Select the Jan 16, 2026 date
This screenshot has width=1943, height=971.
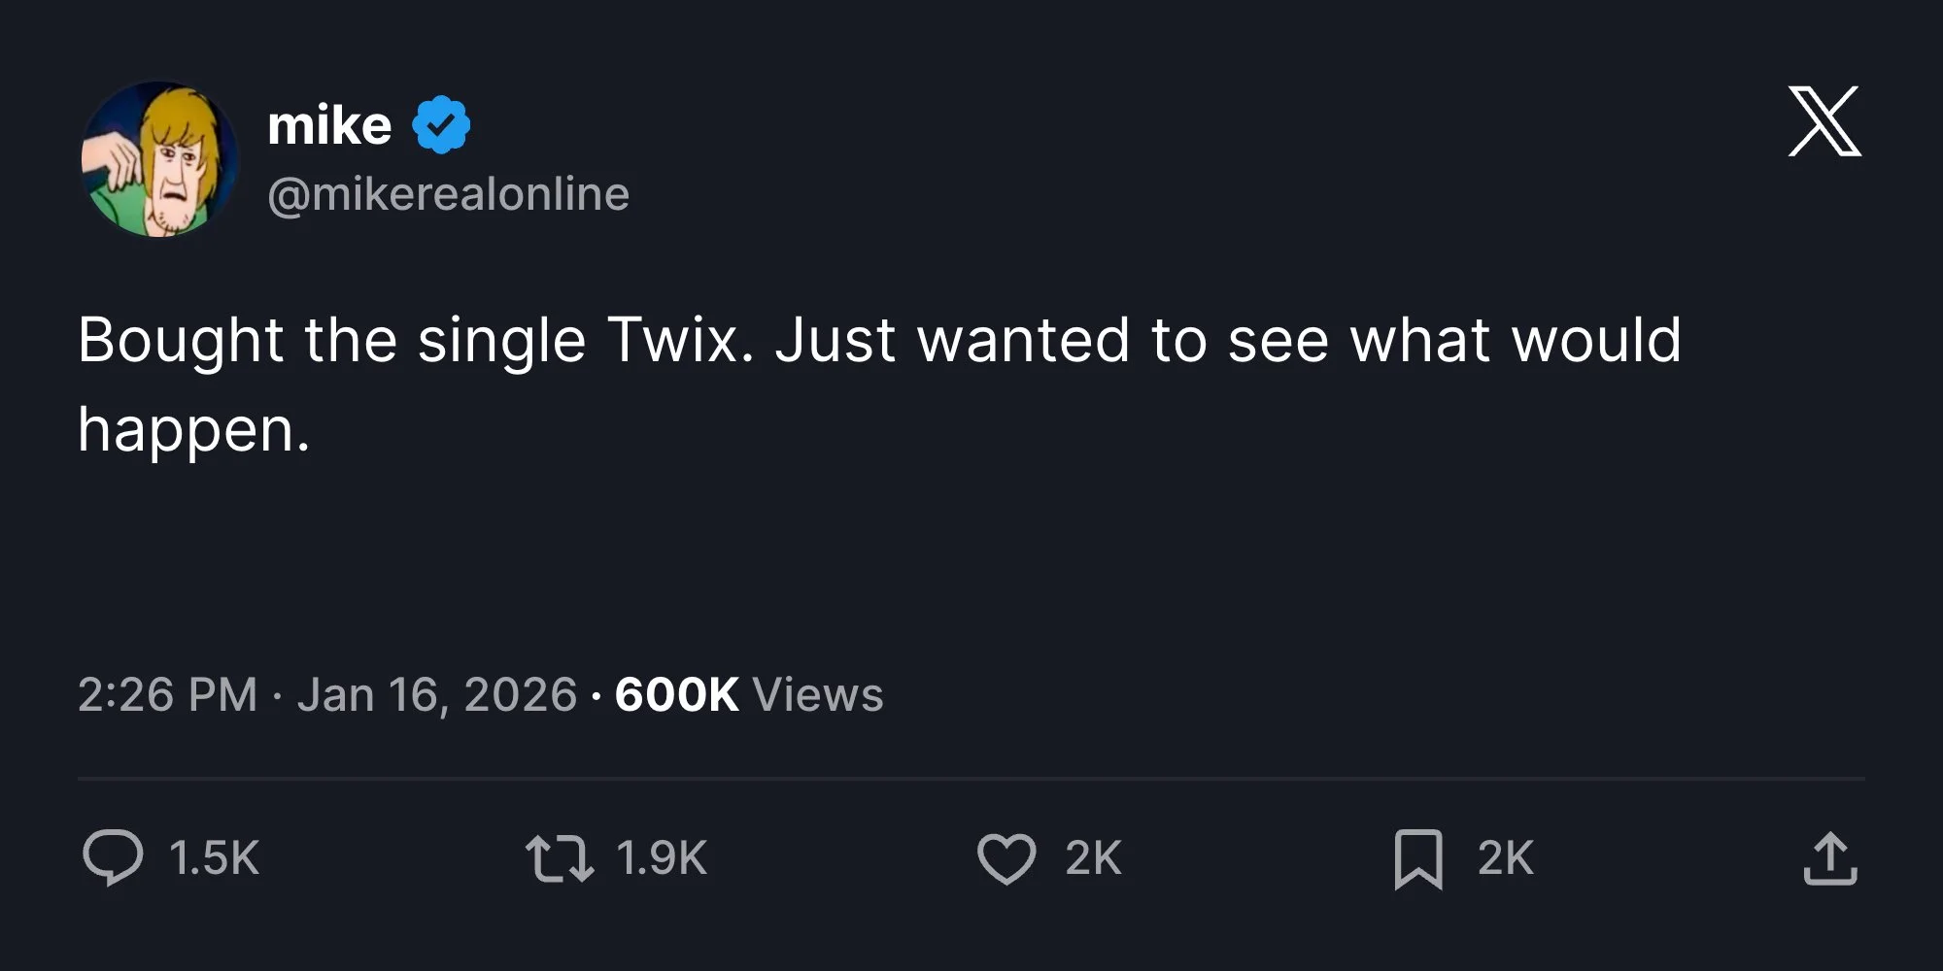coord(437,694)
